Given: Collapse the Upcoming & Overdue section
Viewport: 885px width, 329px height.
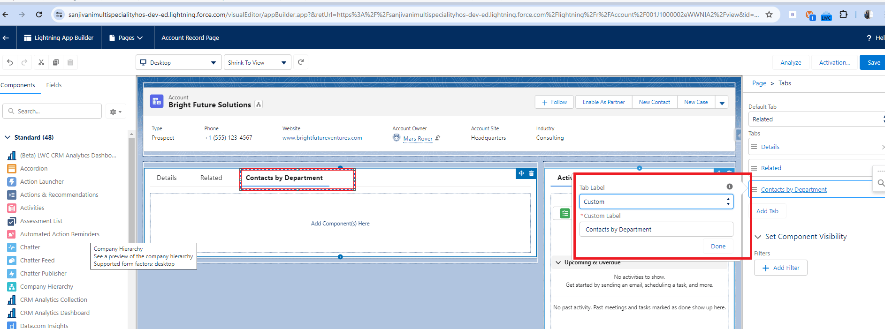Looking at the screenshot, I should pos(558,262).
